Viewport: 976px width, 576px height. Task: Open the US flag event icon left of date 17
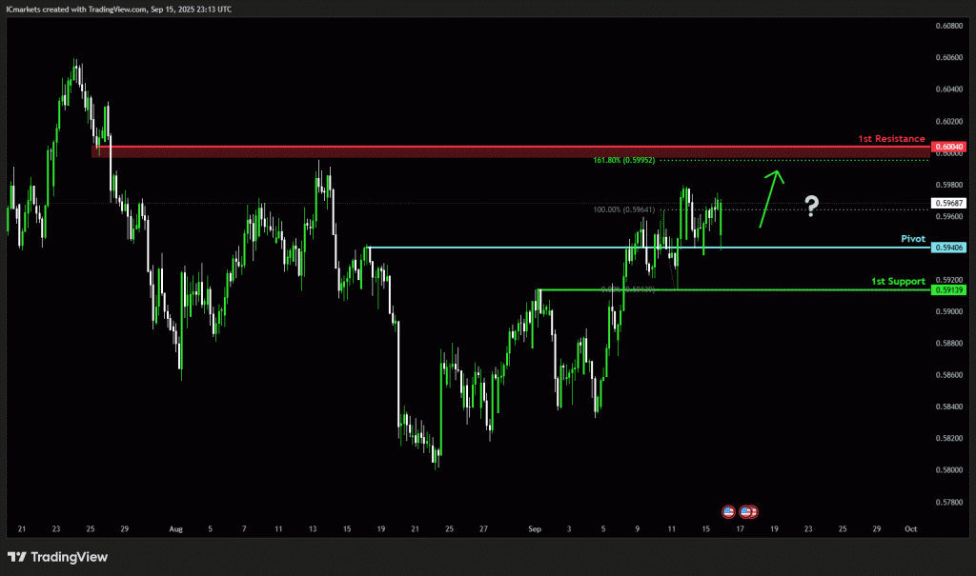(728, 512)
